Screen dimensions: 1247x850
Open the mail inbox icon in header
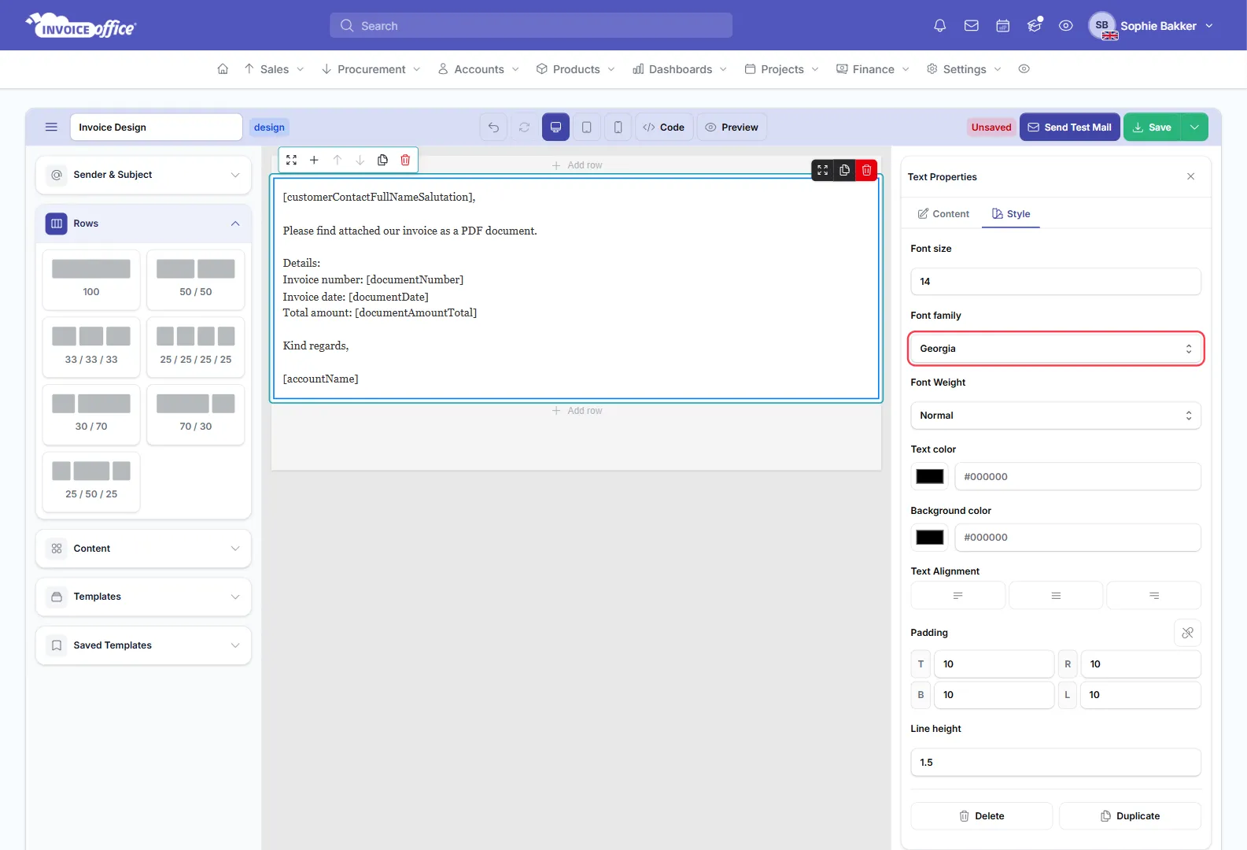coord(972,26)
